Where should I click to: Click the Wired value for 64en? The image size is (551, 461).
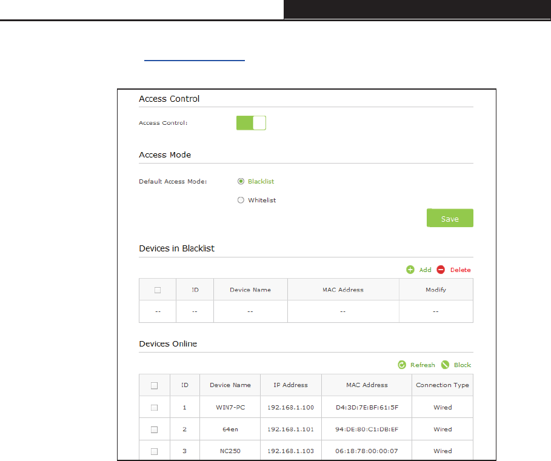[x=442, y=429]
